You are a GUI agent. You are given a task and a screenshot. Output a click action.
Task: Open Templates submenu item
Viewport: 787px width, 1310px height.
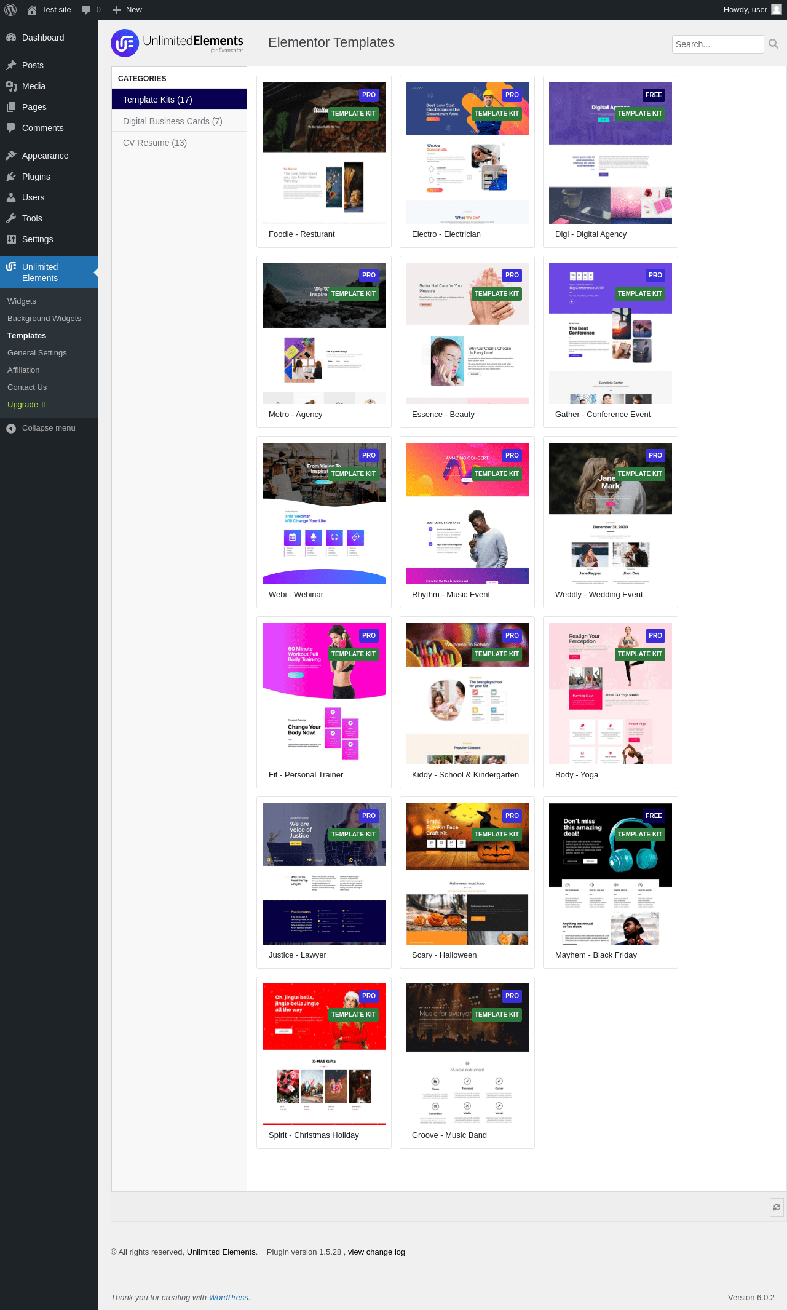26,336
